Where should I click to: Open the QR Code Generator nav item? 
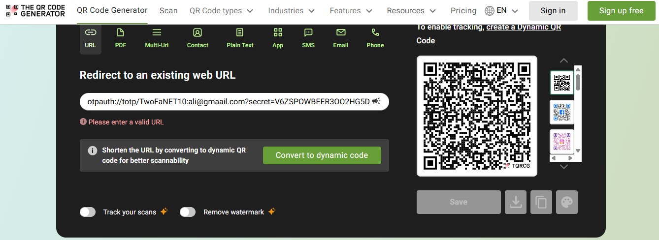(112, 10)
